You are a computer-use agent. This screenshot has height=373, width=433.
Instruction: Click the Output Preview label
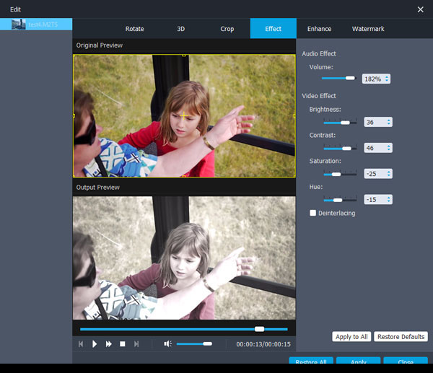97,187
